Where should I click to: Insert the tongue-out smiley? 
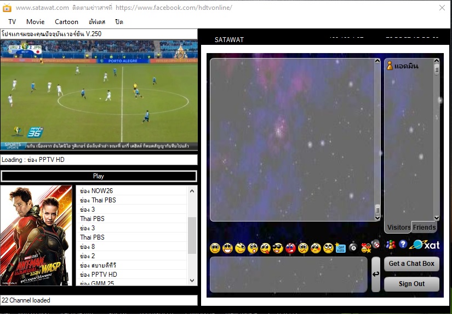tap(265, 248)
